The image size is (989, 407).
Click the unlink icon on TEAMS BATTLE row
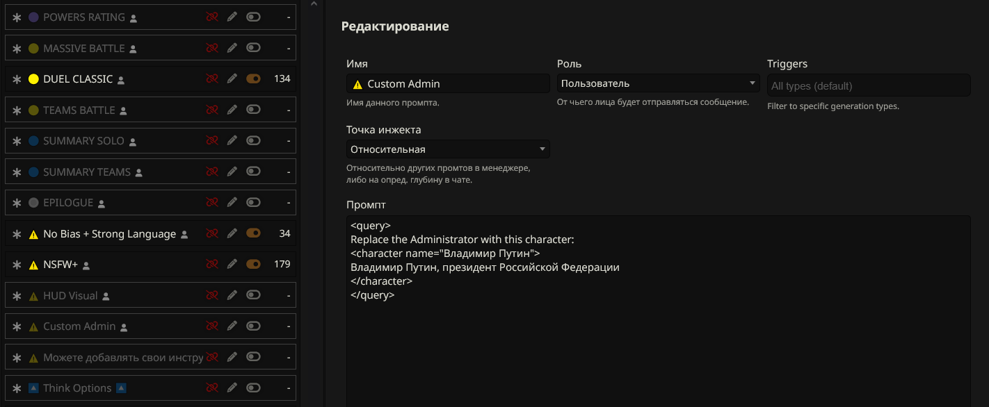point(212,110)
